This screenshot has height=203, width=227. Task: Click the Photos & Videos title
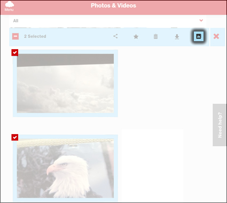[113, 5]
